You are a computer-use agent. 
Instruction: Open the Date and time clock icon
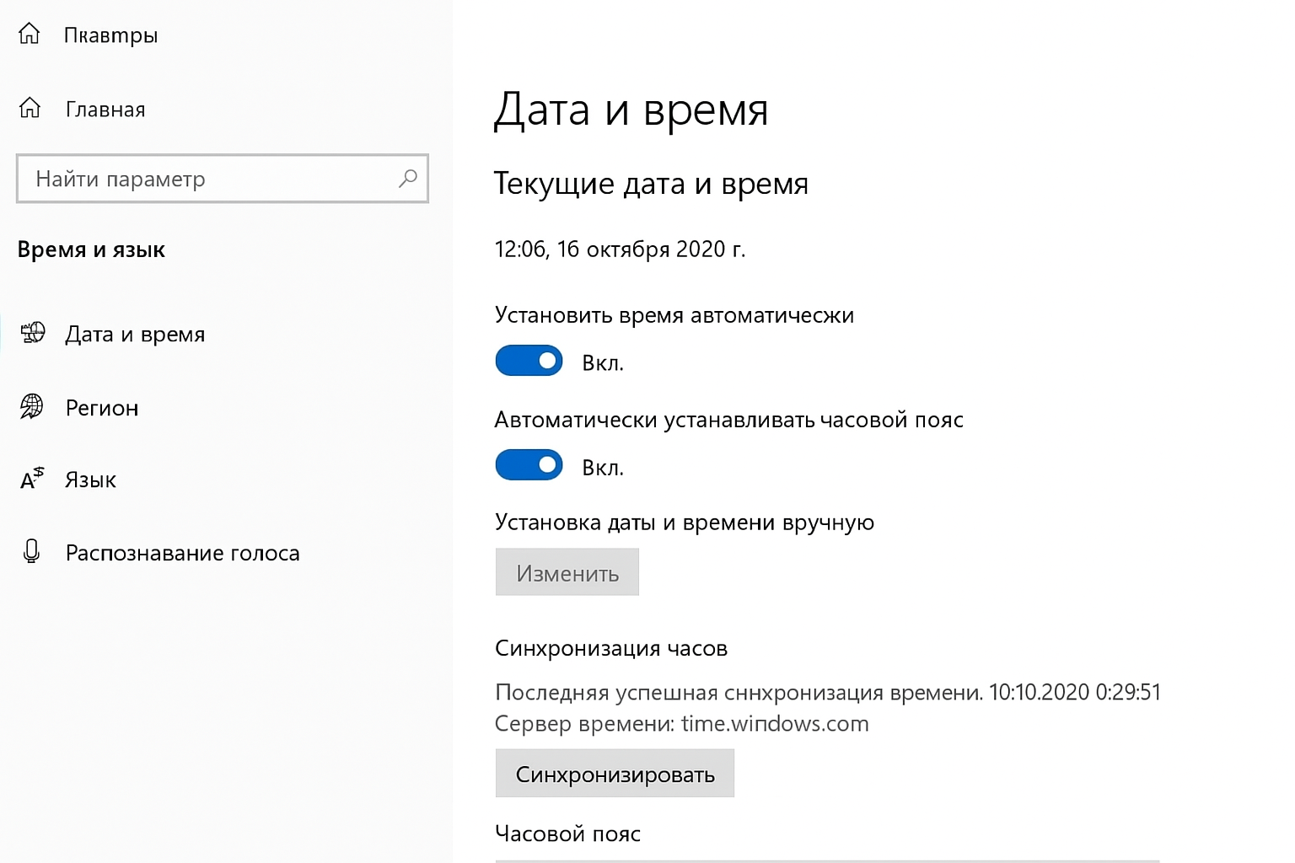pyautogui.click(x=32, y=334)
